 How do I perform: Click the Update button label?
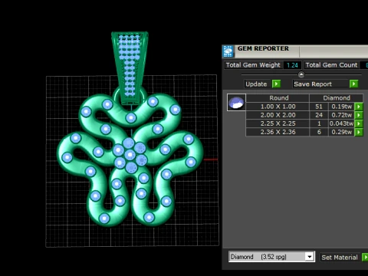(256, 84)
